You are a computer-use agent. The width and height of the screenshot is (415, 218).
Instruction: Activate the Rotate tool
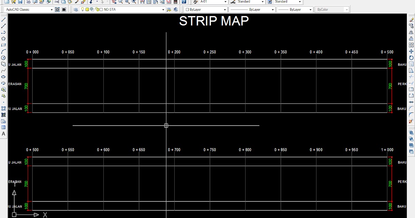(411, 57)
